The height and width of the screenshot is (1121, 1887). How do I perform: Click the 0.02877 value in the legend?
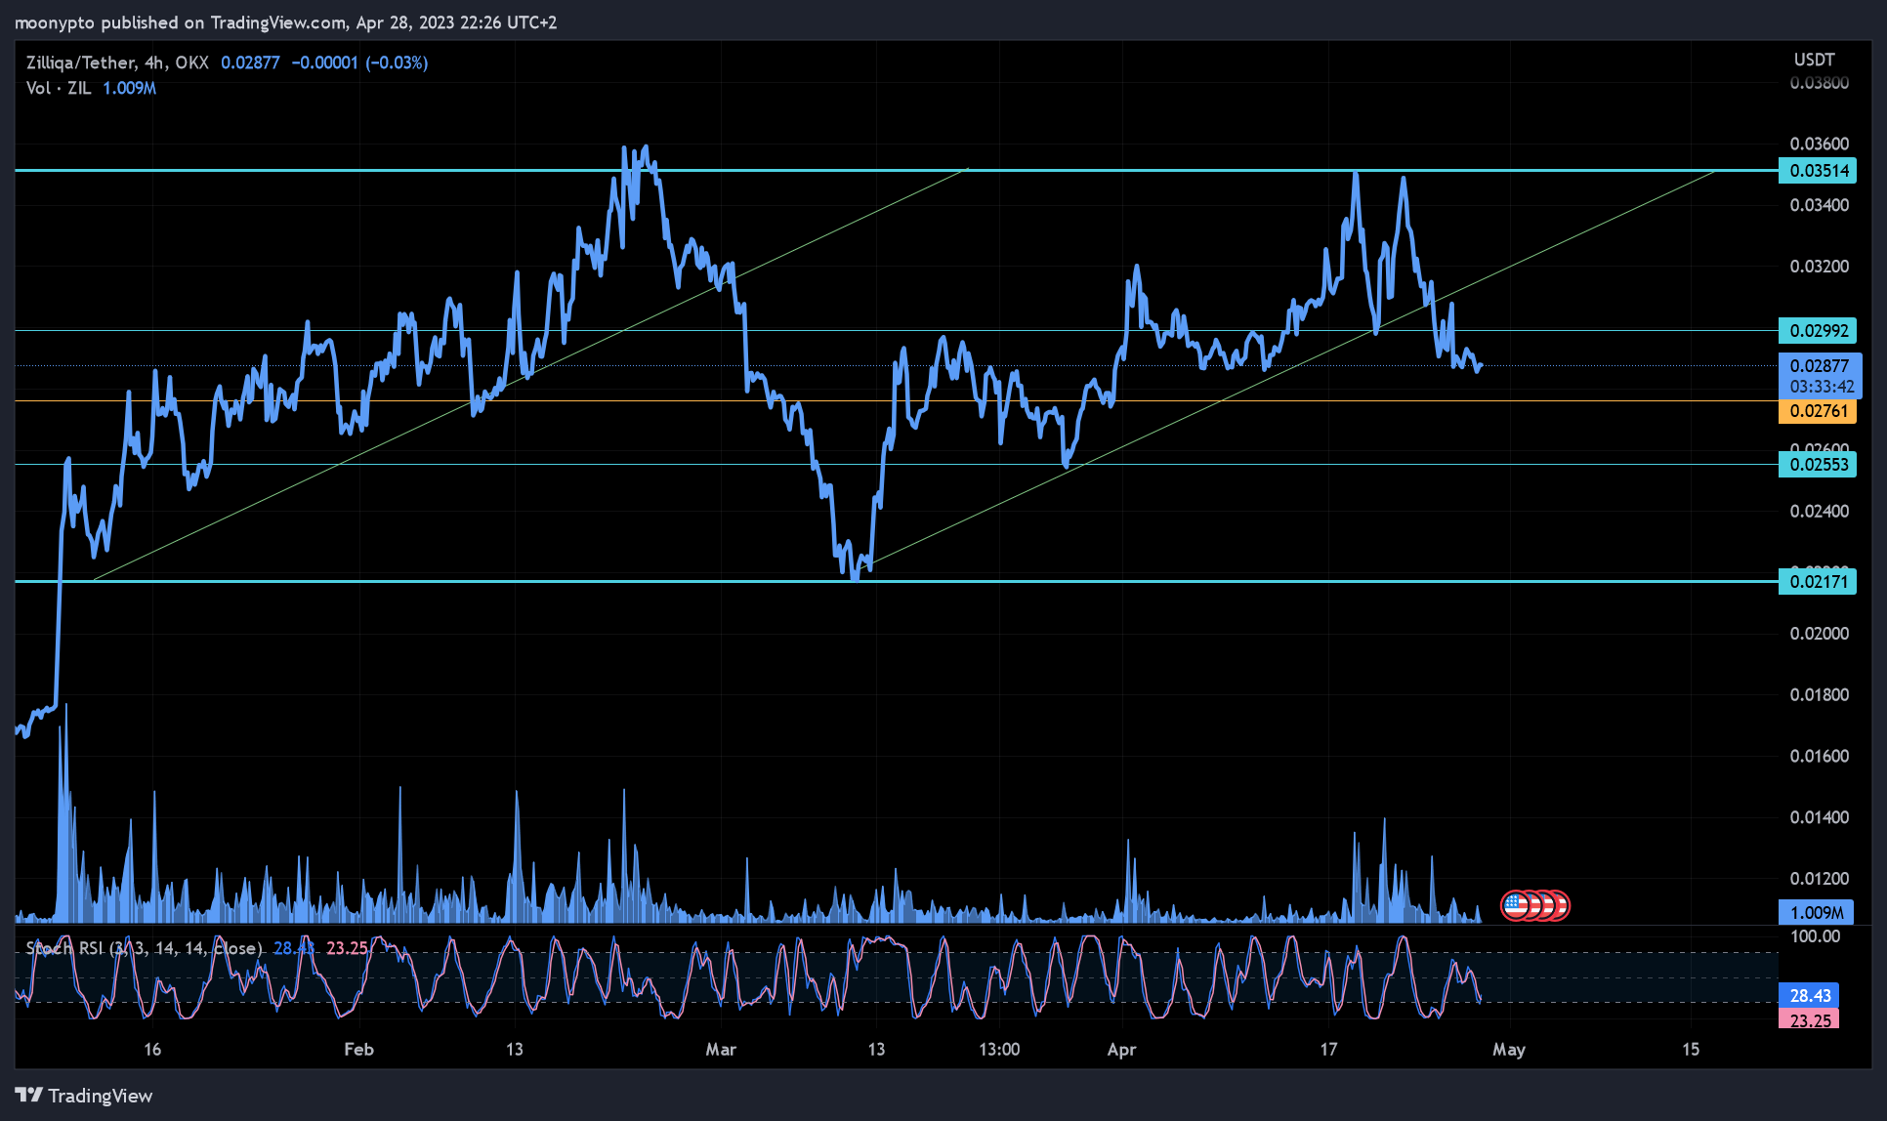coord(250,62)
